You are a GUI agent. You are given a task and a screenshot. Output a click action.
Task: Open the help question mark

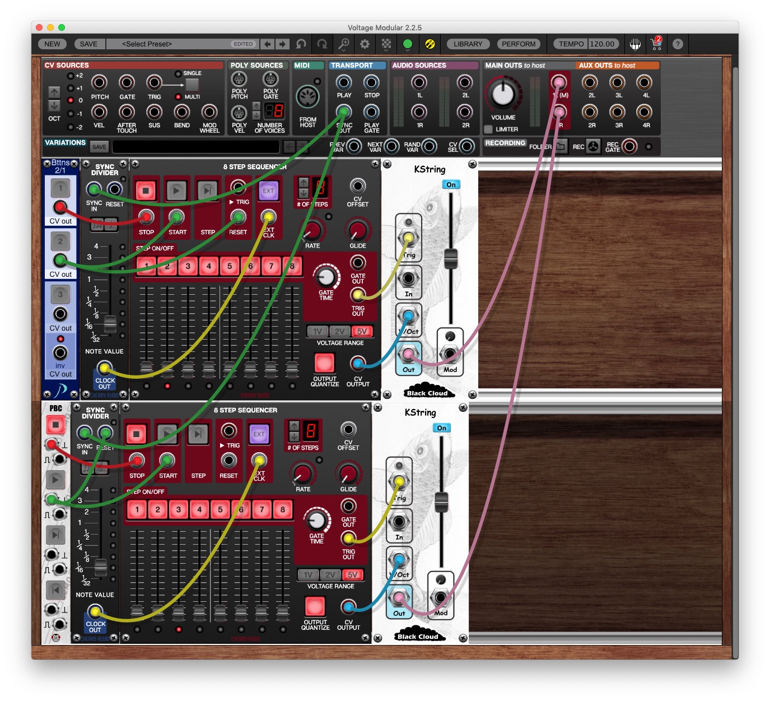click(678, 44)
